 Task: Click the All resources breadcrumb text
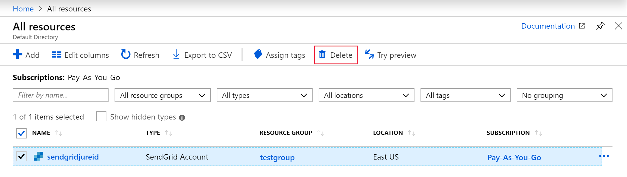pyautogui.click(x=69, y=9)
